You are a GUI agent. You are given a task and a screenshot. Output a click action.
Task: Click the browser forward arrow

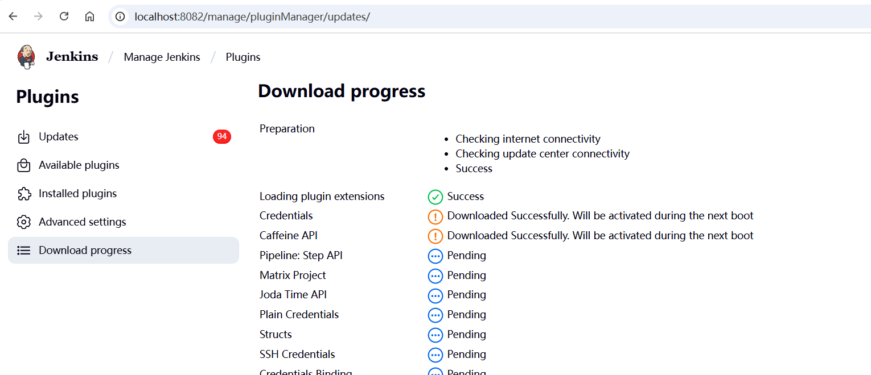coord(38,16)
